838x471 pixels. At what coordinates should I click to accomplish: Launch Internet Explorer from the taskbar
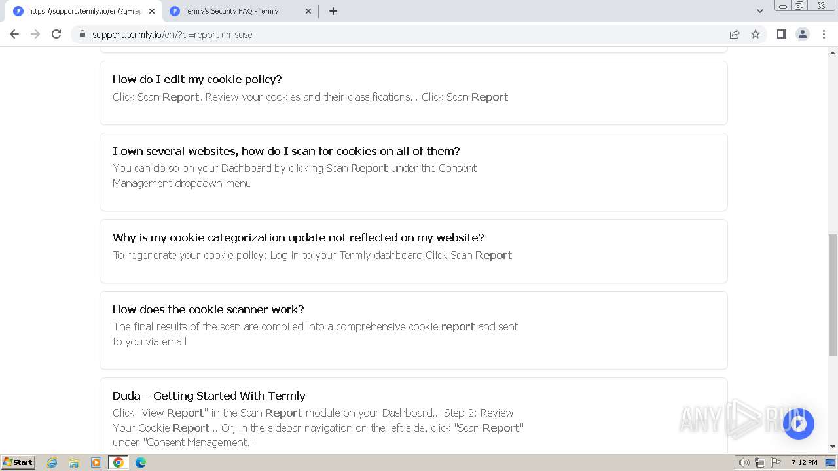tap(52, 462)
